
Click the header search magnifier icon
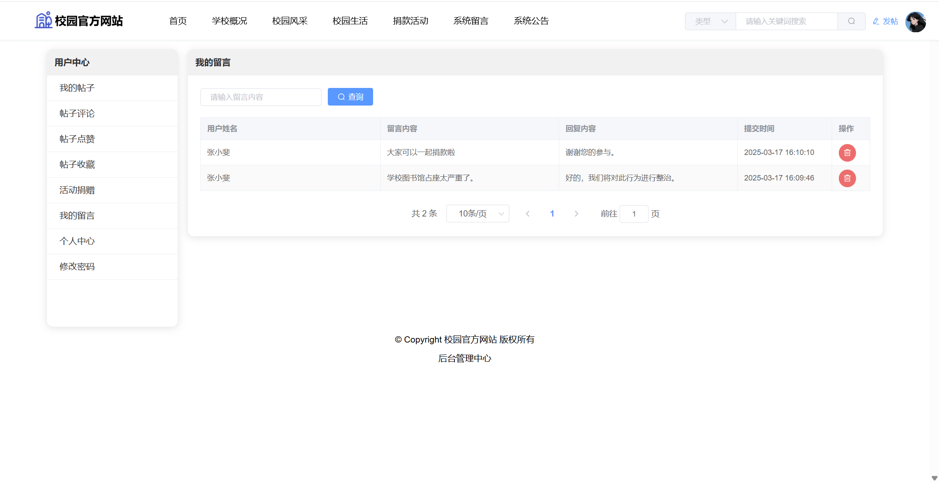[x=851, y=21]
